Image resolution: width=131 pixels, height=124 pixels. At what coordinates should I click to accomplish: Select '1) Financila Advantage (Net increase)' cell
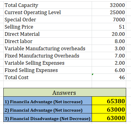pyautogui.click(x=47, y=101)
